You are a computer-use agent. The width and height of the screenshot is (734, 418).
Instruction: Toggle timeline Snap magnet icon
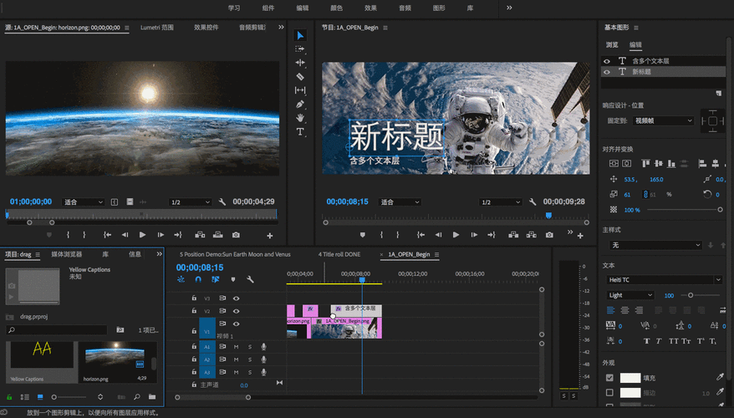coord(198,279)
